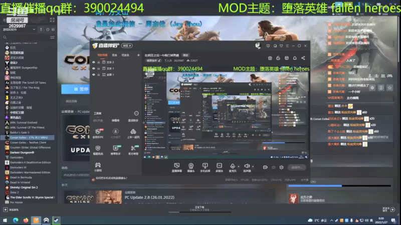The image size is (401, 225).
Task: Open Steam from Windows taskbar
Action: point(56,220)
